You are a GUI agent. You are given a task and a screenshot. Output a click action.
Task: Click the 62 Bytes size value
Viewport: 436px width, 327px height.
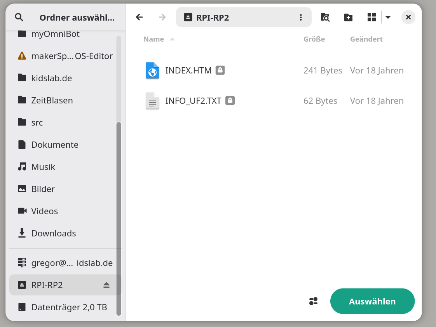click(x=320, y=101)
